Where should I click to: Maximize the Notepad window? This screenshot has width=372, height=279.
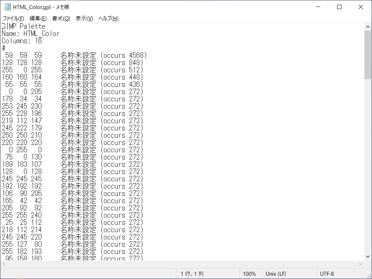pyautogui.click(x=339, y=7)
